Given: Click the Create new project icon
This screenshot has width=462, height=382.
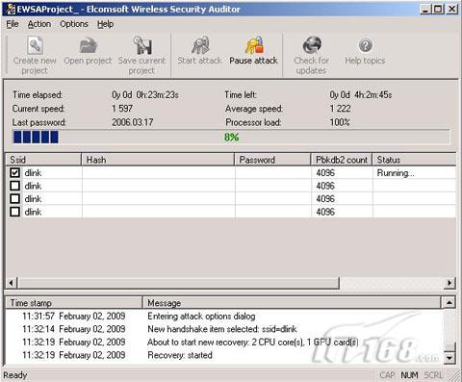Looking at the screenshot, I should (35, 45).
